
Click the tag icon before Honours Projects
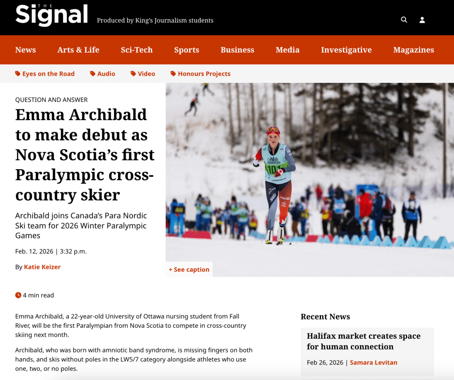click(x=173, y=74)
